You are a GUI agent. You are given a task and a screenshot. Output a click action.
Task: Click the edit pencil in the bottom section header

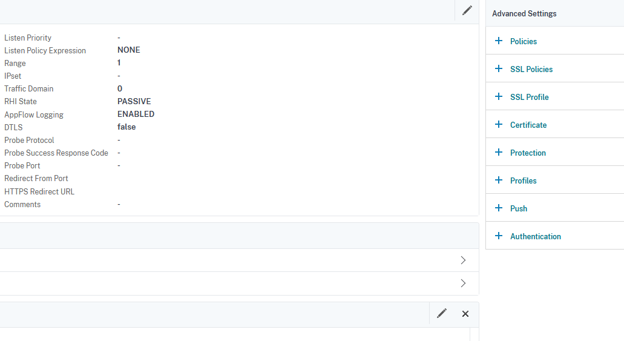(x=442, y=313)
